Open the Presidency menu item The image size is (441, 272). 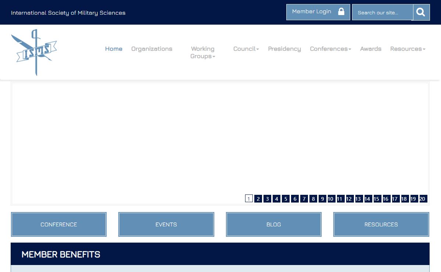[x=284, y=49]
